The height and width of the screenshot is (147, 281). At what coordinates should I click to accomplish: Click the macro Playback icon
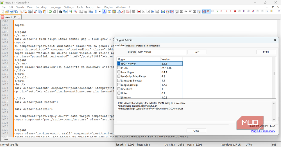[148, 11]
